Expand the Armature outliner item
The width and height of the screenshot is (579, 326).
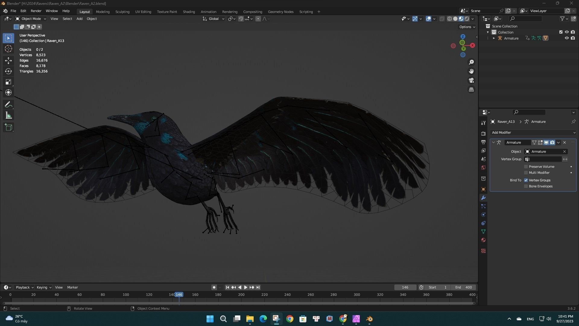494,38
